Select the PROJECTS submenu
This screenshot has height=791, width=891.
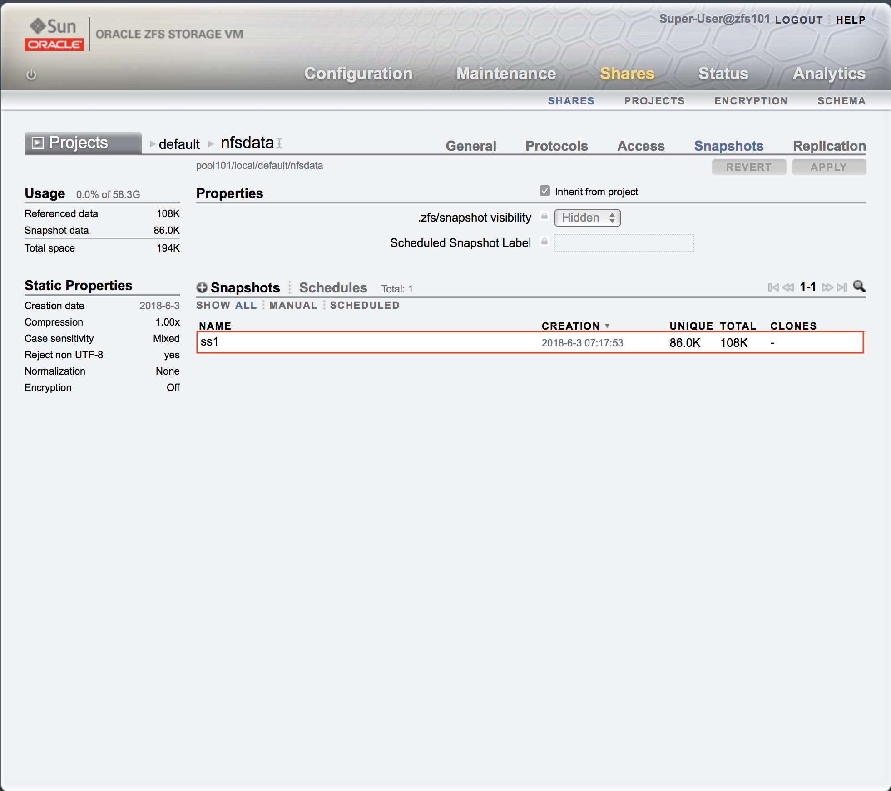click(654, 101)
